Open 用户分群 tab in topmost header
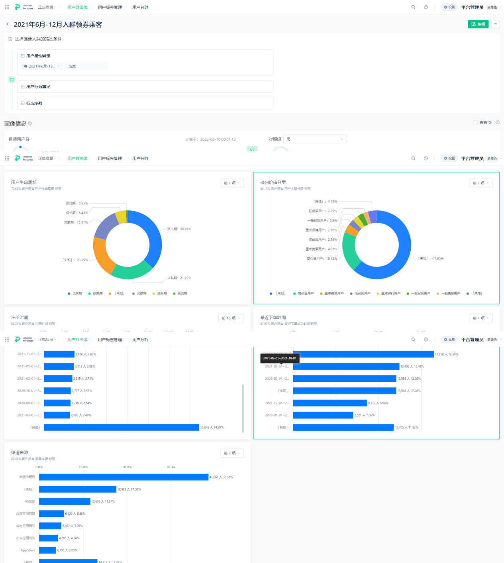The height and width of the screenshot is (563, 504). pos(140,7)
